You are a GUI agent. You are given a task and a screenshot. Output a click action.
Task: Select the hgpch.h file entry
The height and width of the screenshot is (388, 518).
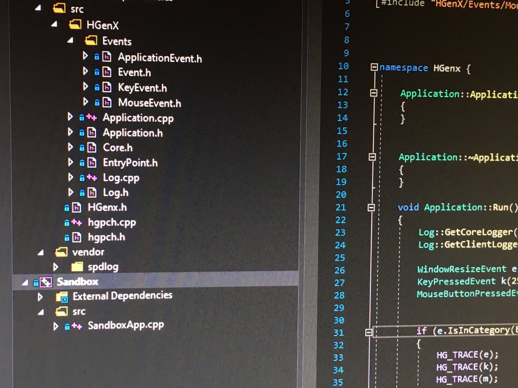[106, 237]
